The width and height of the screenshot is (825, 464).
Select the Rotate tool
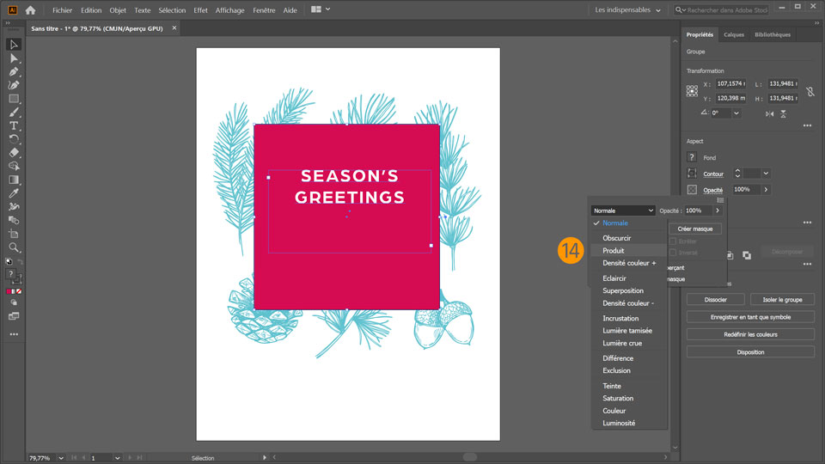pos(14,139)
